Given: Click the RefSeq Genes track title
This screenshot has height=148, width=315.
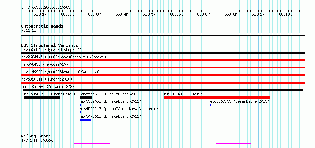Looking at the screenshot, I should (x=36, y=136).
